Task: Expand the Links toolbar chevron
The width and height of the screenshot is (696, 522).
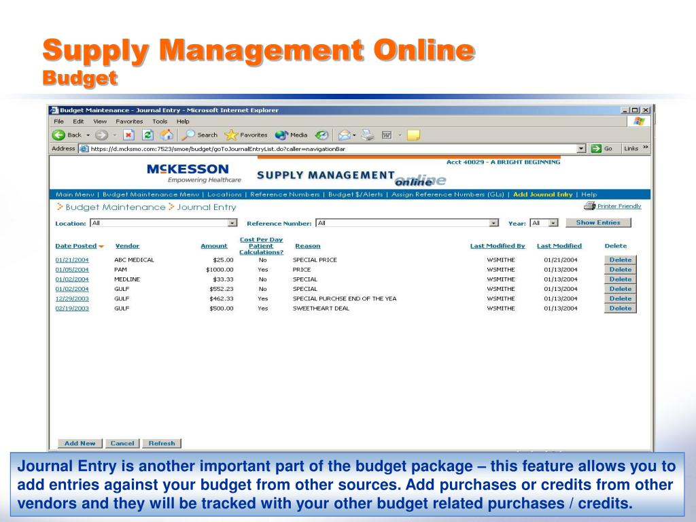Action: (x=645, y=147)
